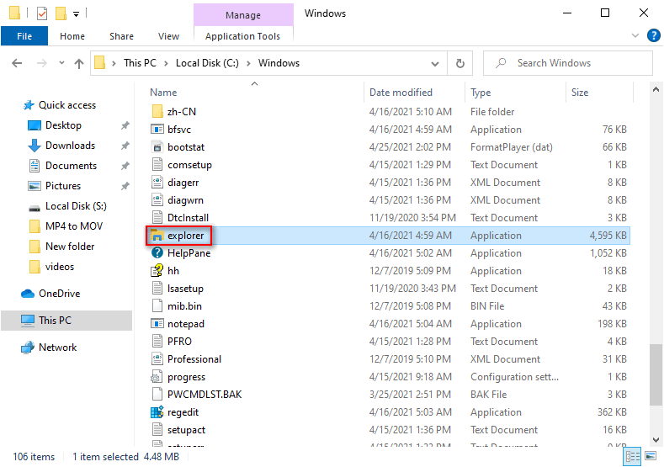Open the Customize Quick Access Toolbar dropdown

(x=76, y=14)
